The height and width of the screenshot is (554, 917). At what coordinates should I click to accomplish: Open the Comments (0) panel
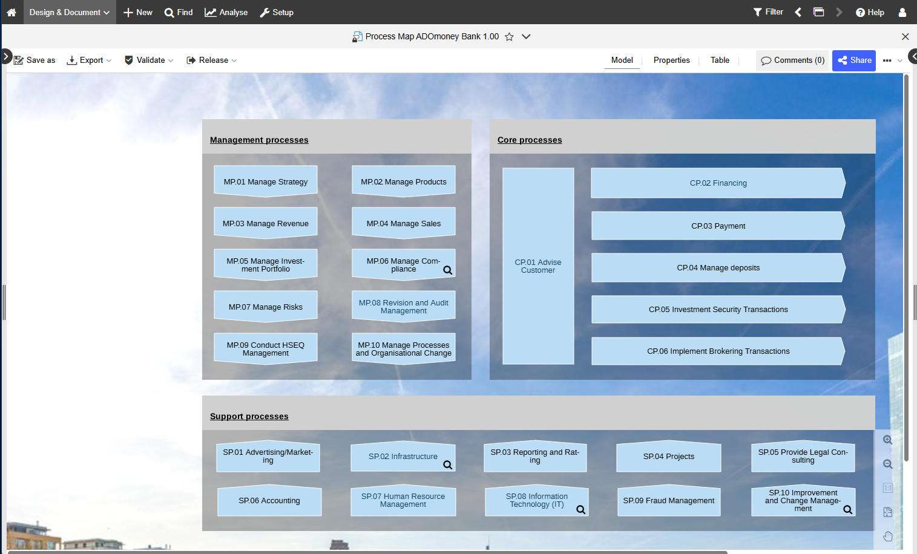792,60
